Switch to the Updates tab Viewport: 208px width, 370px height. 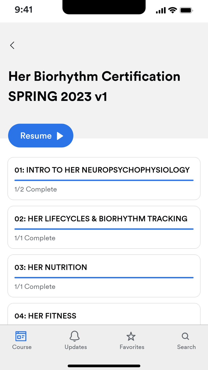75,340
